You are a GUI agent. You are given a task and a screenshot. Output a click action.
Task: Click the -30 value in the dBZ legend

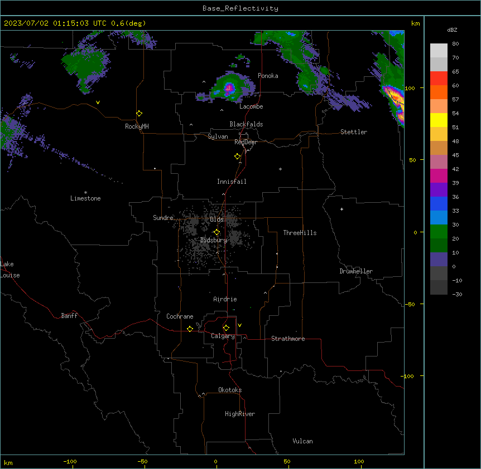tap(457, 295)
